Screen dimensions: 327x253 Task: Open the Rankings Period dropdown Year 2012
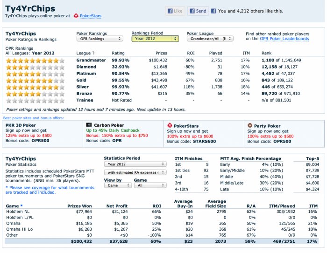pos(155,39)
